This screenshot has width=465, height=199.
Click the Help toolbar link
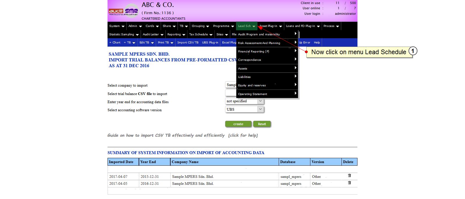[317, 43]
